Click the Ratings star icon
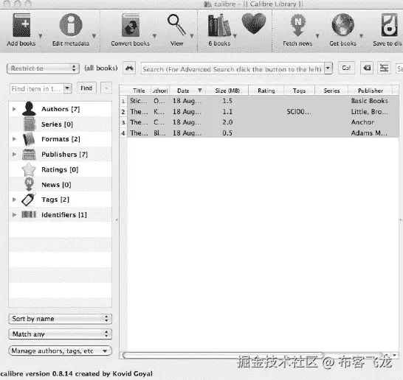Image resolution: width=403 pixels, height=380 pixels. tap(29, 169)
